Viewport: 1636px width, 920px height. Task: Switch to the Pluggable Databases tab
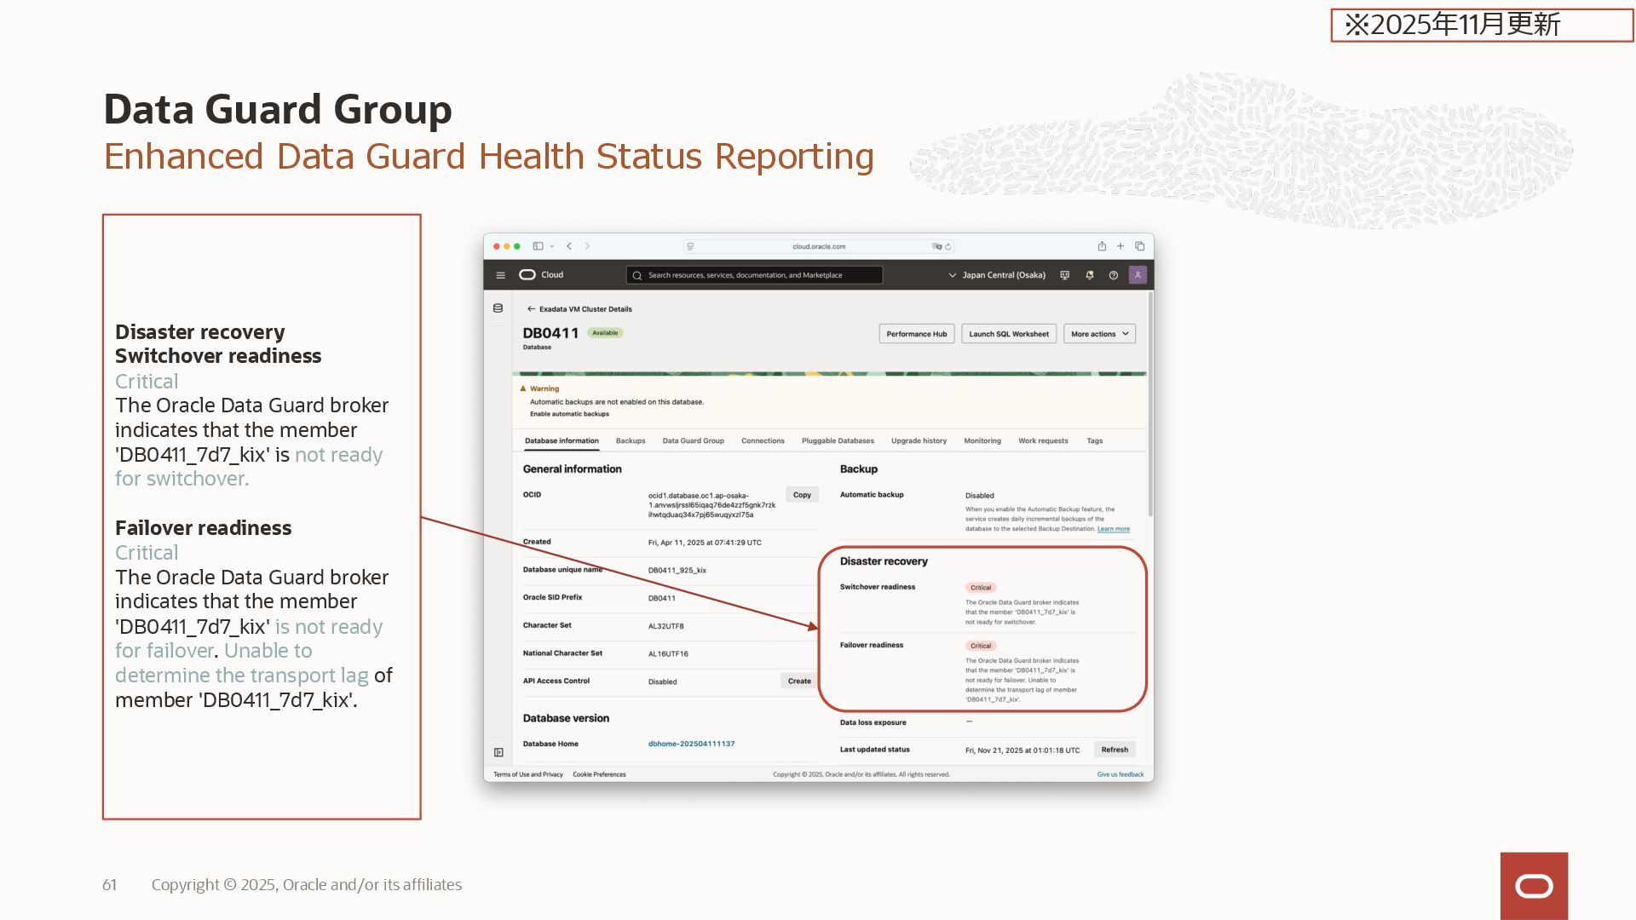click(837, 441)
